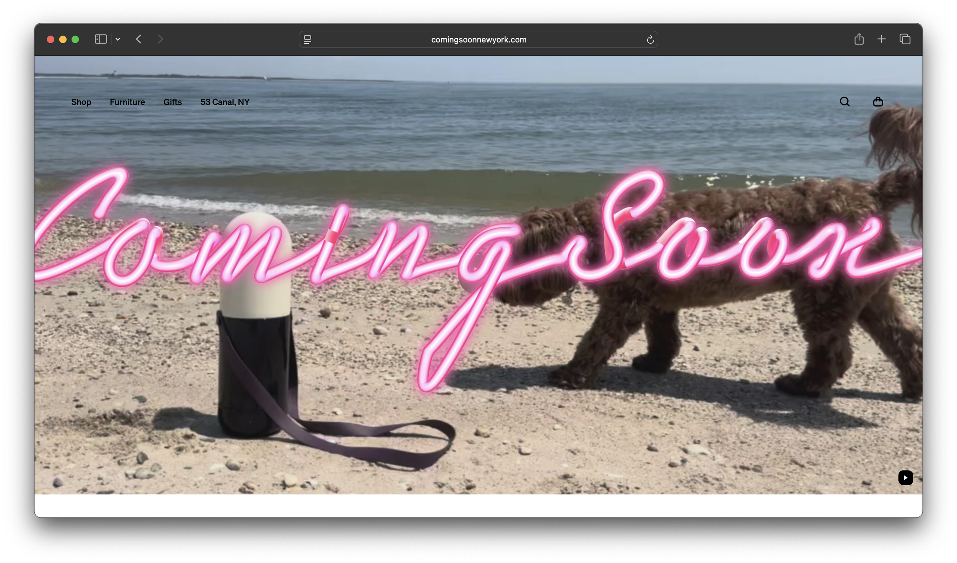Open a new Safari tab
The image size is (957, 563).
[882, 39]
